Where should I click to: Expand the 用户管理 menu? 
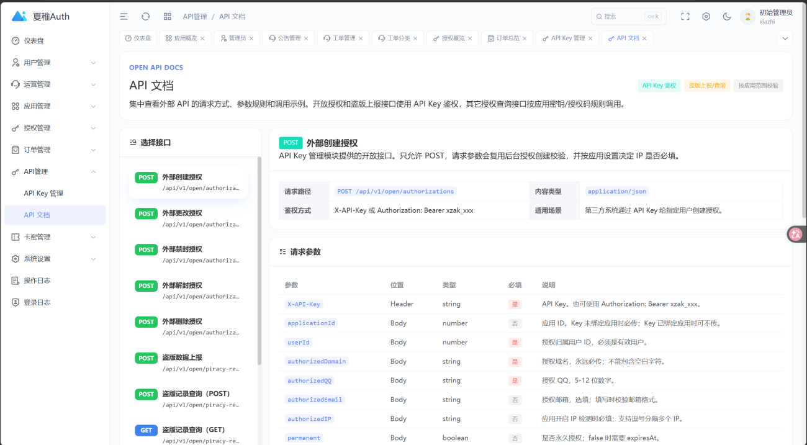[x=55, y=63]
